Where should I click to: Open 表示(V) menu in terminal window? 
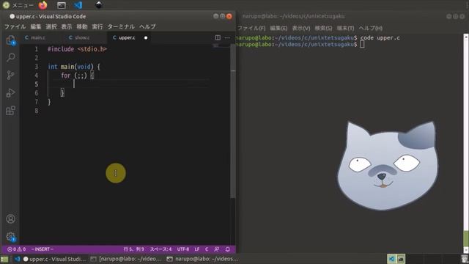click(301, 28)
